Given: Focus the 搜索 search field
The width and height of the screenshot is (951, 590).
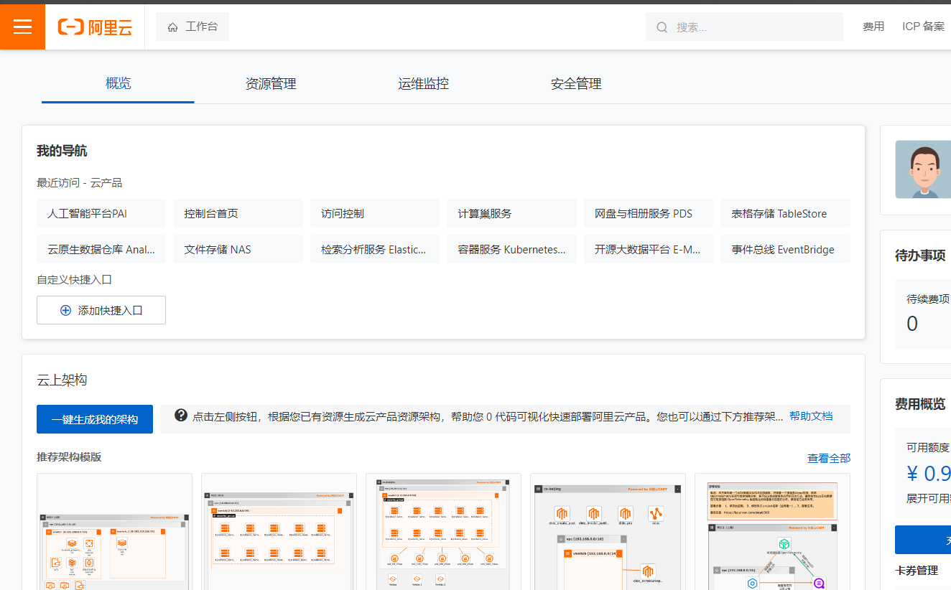Looking at the screenshot, I should 744,27.
